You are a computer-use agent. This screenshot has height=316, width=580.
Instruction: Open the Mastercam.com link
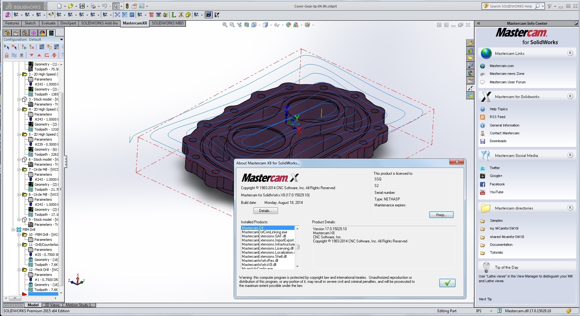point(502,66)
